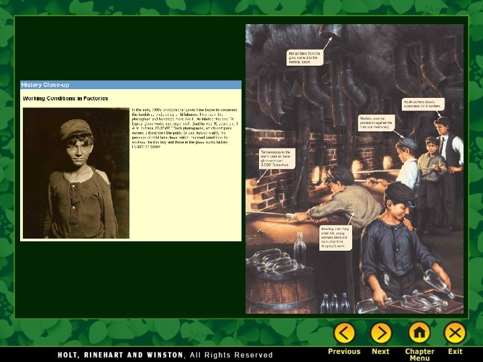
Task: Click the 'Chapter Menu' text label
Action: click(419, 355)
